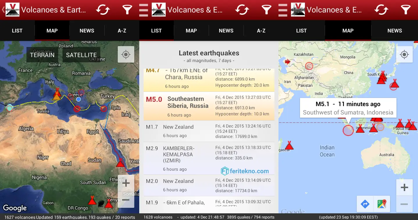Screen dimensions: 418x220
Task: Tap refresh icon in right panel header
Action: tap(381, 10)
